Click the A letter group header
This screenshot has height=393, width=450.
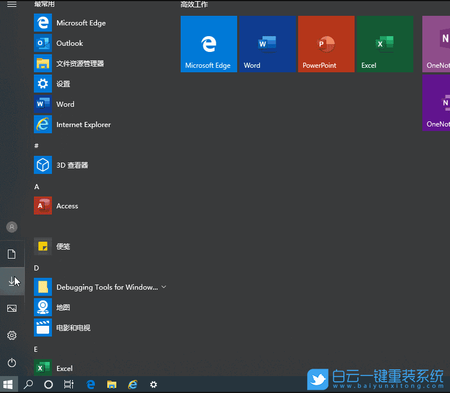pos(37,187)
